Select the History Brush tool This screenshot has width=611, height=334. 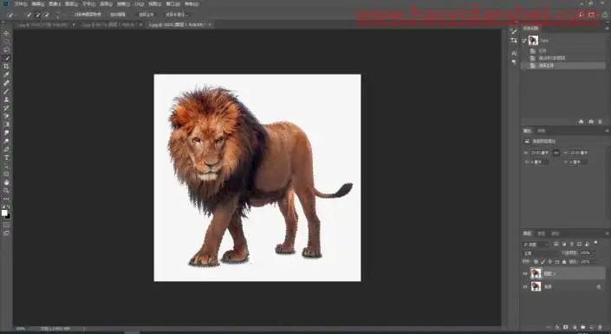[6, 108]
